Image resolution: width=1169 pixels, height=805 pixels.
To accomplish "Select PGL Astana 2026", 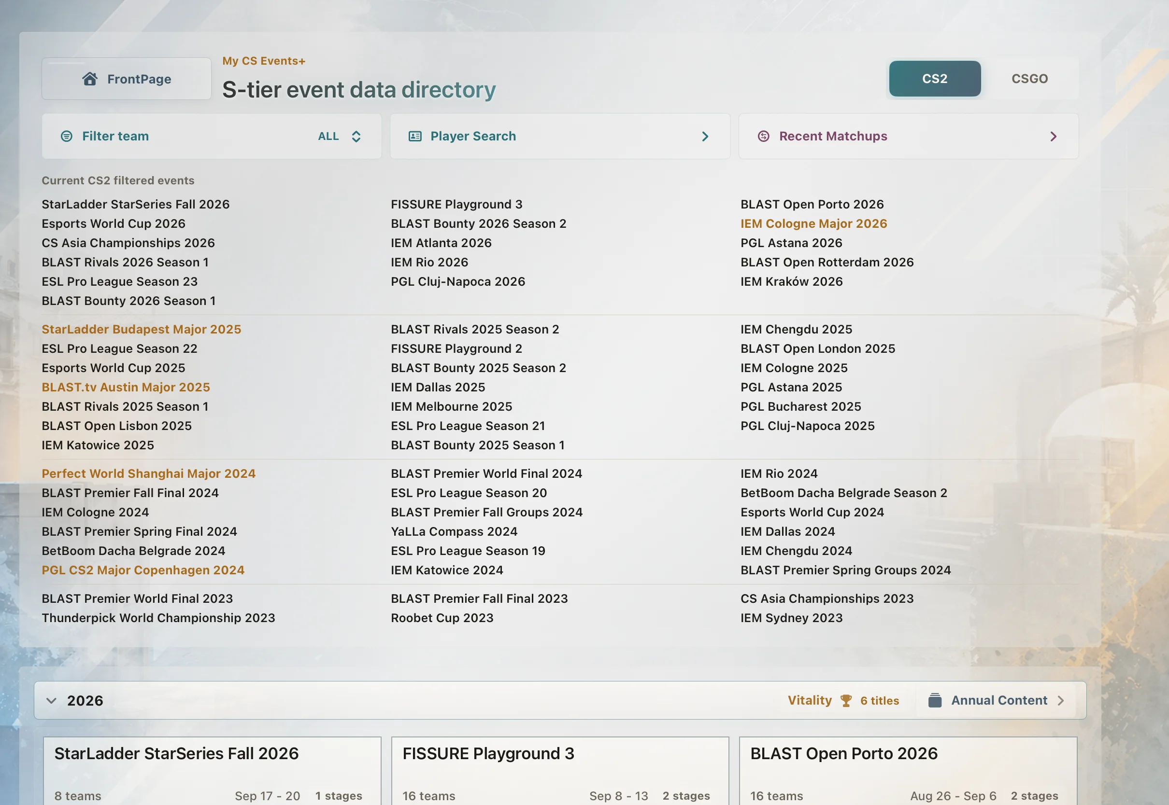I will click(x=791, y=243).
